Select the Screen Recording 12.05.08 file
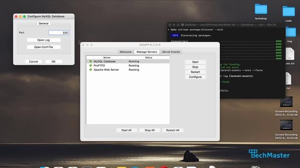 [x=286, y=106]
